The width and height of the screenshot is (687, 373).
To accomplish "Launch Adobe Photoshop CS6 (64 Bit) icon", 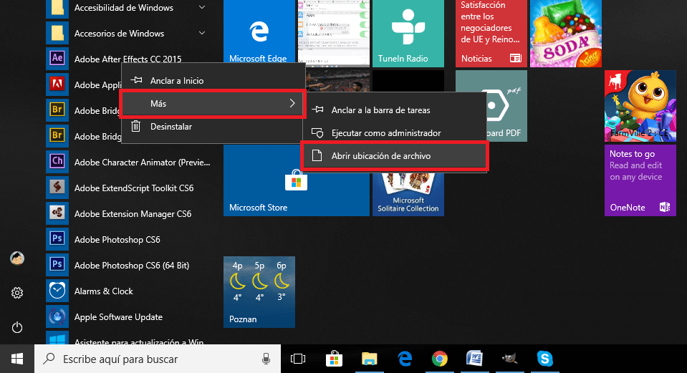I will (x=57, y=265).
